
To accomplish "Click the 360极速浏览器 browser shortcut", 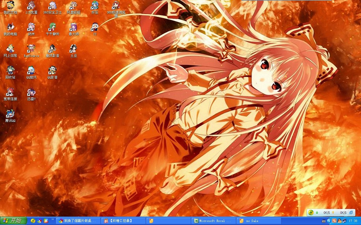I will click(x=116, y=6).
